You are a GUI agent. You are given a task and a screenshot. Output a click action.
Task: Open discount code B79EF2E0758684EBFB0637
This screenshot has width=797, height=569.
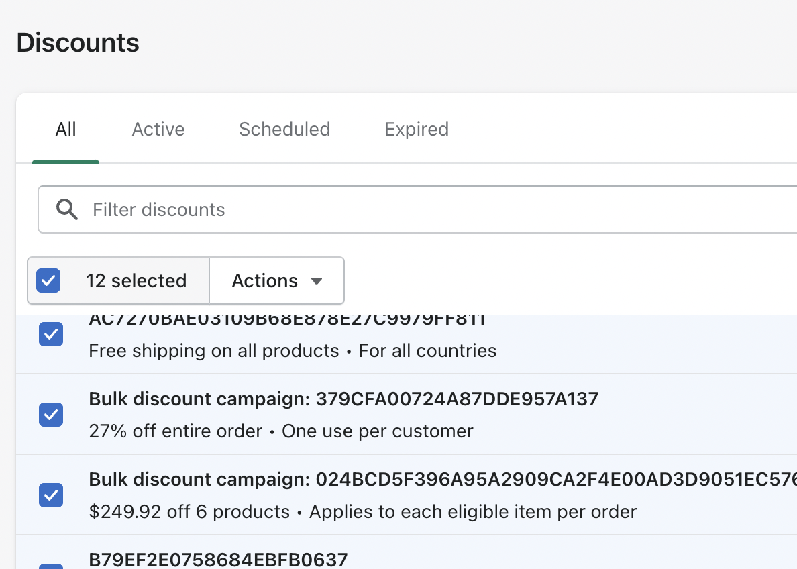[x=218, y=559]
